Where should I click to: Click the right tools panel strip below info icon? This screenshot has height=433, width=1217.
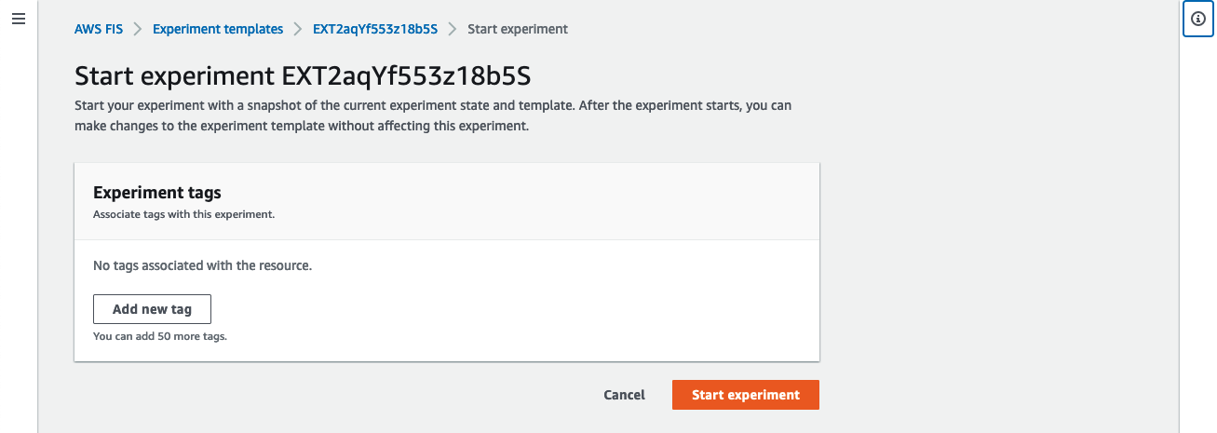(1197, 233)
